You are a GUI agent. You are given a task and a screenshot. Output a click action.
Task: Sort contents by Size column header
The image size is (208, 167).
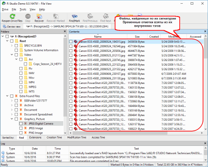click(137, 37)
